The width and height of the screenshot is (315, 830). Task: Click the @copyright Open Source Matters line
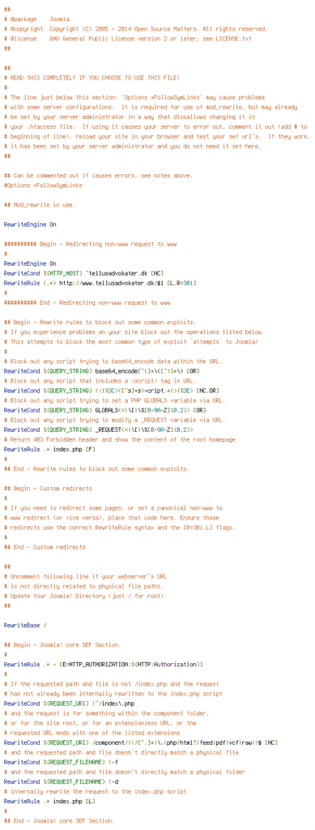[x=135, y=28]
